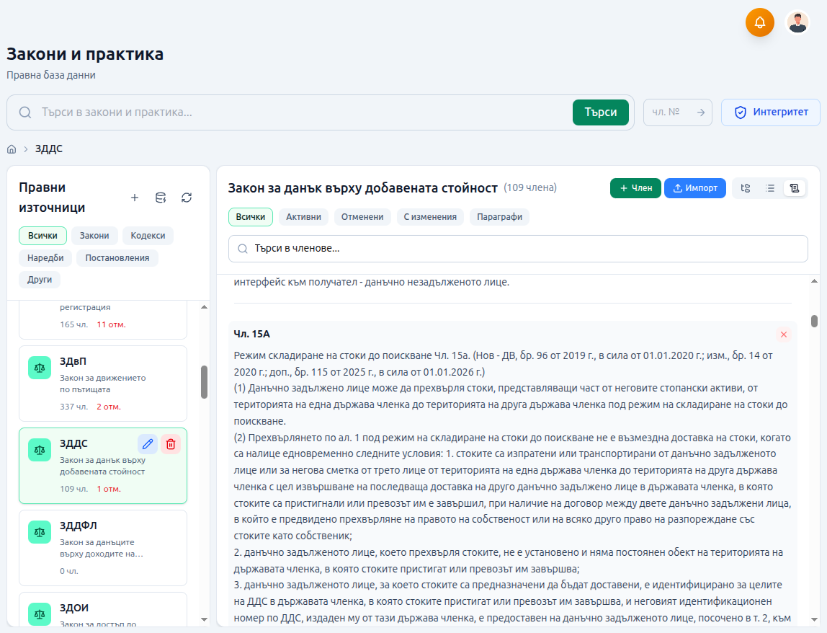This screenshot has width=827, height=633.
Task: Add new article with Член button
Action: point(635,188)
